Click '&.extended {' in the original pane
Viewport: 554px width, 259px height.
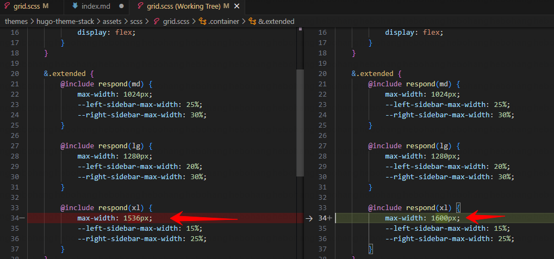(x=69, y=74)
